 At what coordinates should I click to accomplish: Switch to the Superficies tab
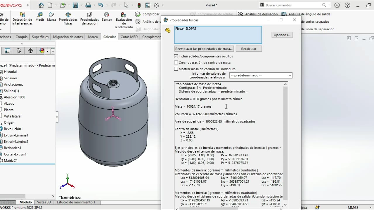tap(40, 37)
